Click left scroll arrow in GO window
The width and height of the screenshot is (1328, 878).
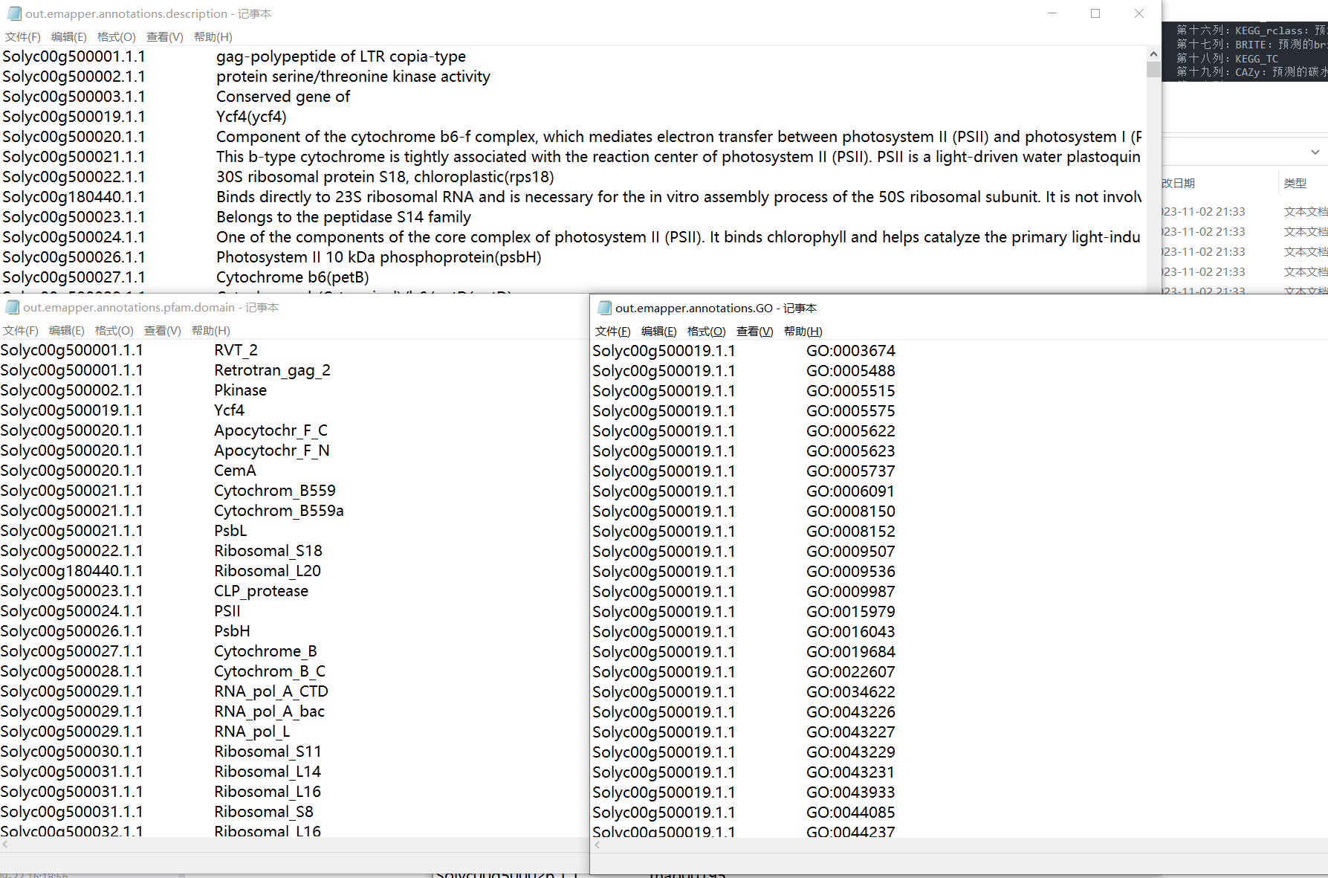point(597,845)
